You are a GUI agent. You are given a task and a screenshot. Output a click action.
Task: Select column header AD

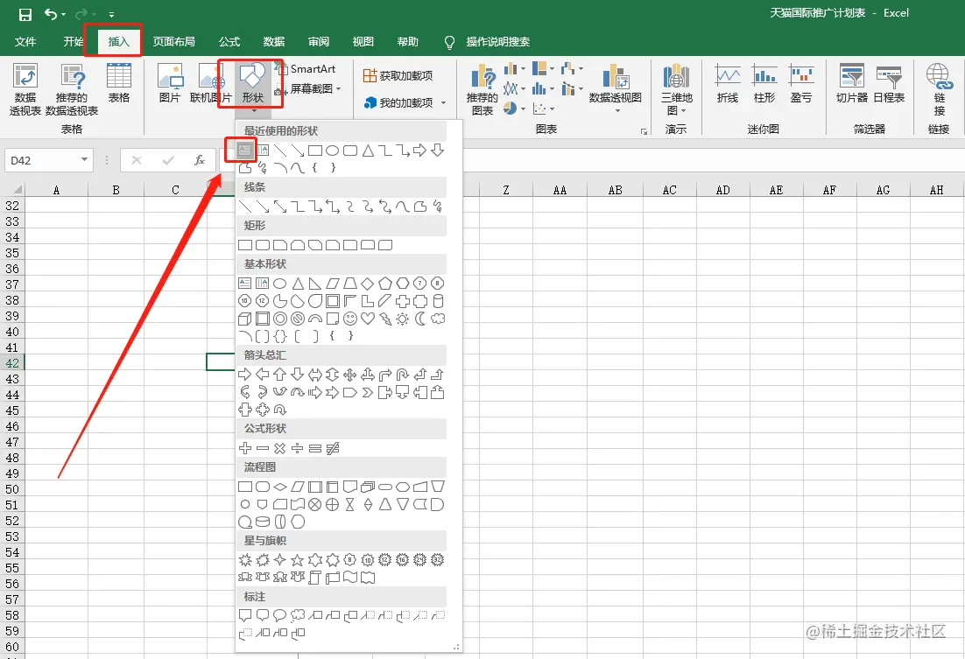pyautogui.click(x=723, y=190)
